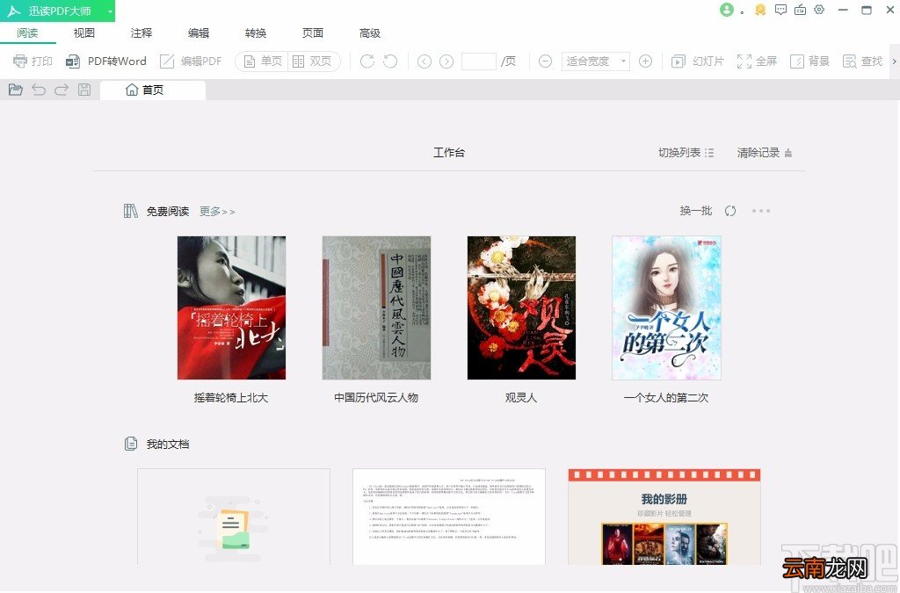Click the 编辑PDF tool
Viewport: 900px width, 593px height.
pos(190,61)
